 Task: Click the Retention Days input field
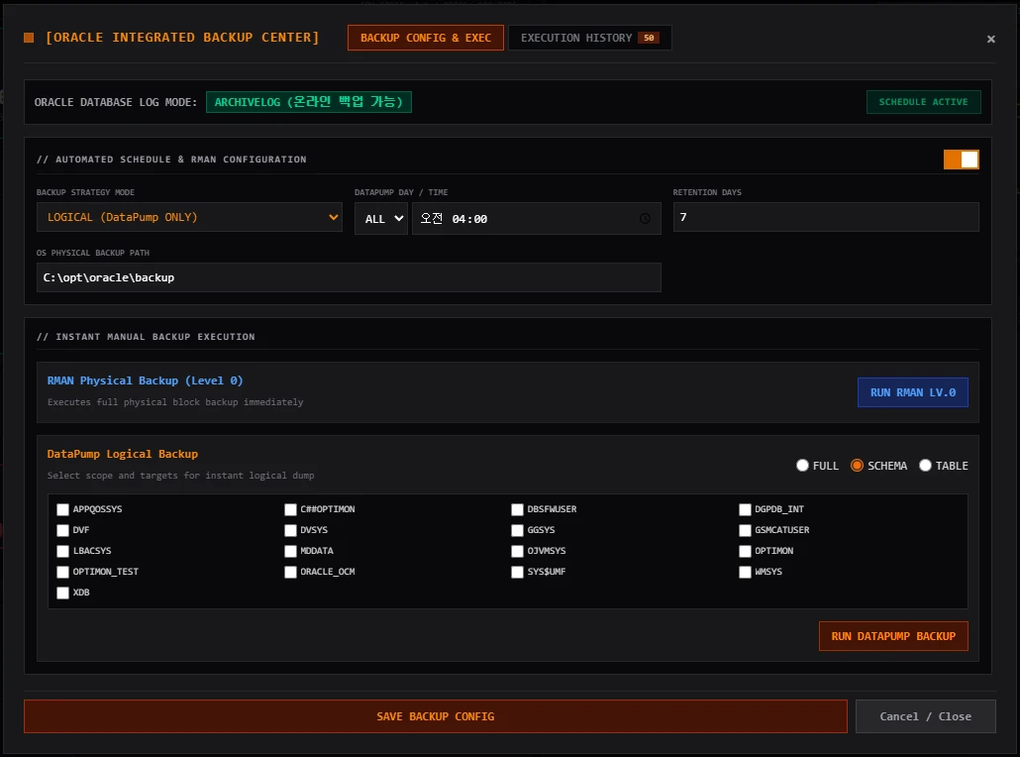pyautogui.click(x=826, y=217)
